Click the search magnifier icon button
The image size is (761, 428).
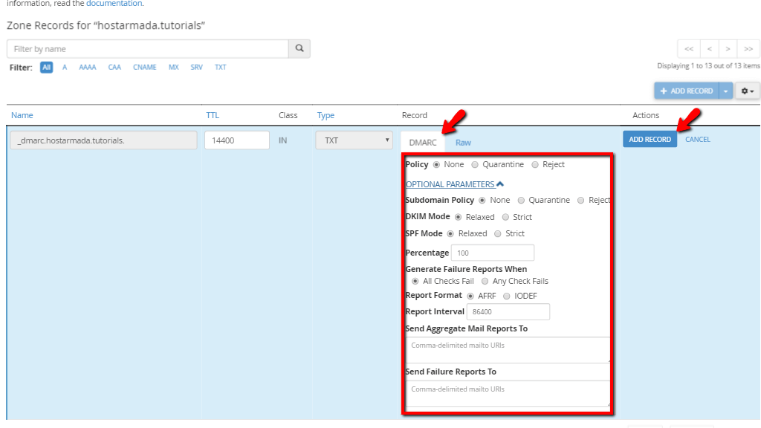point(299,48)
